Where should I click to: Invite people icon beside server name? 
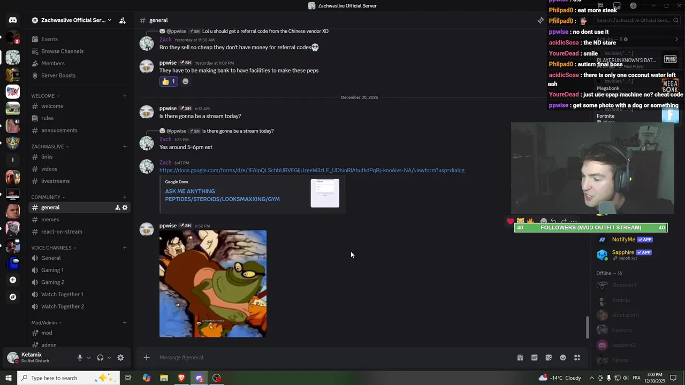[x=123, y=20]
